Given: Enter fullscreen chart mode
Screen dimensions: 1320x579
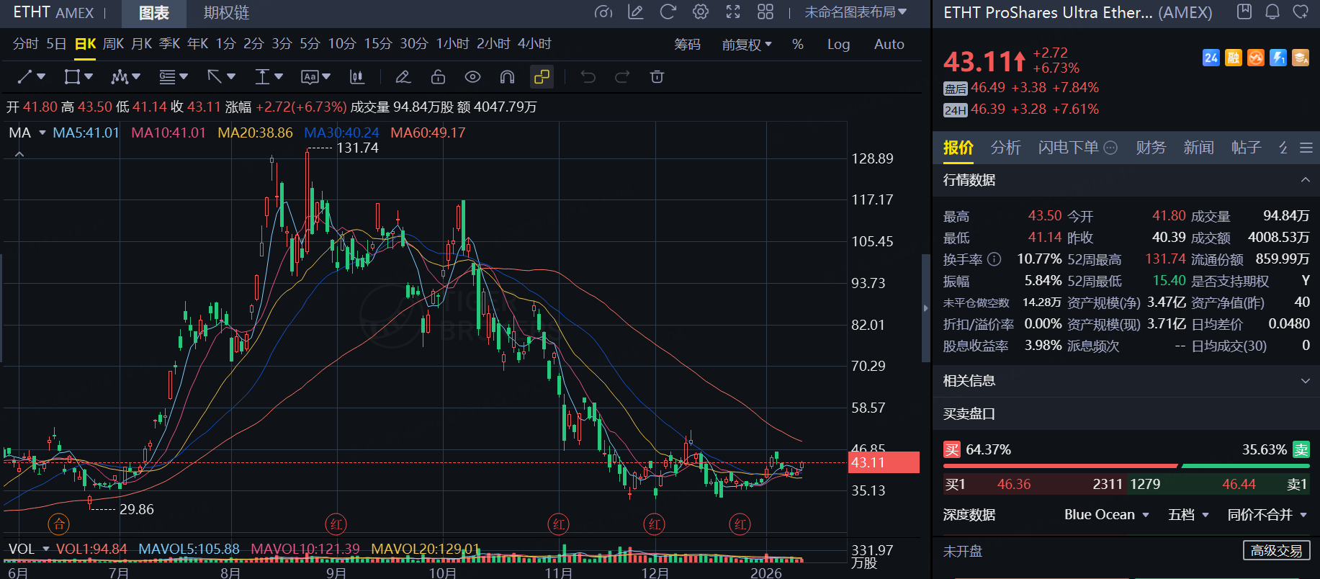Looking at the screenshot, I should click(733, 12).
